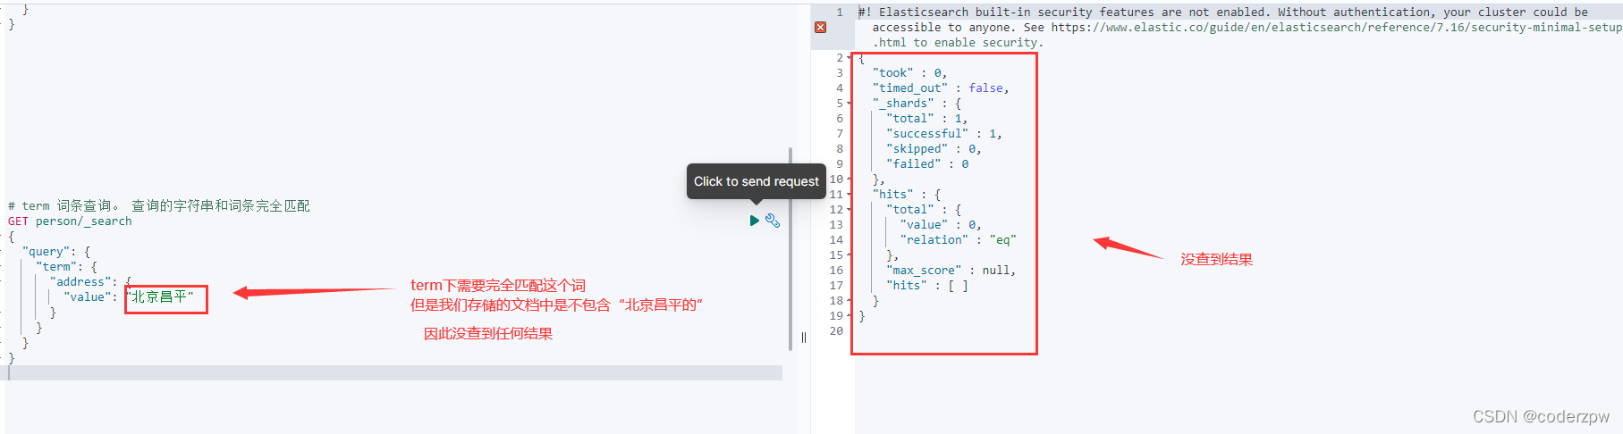Viewport: 1623px width, 434px height.
Task: Collapse the "_shards" block at line 5
Action: 850,104
